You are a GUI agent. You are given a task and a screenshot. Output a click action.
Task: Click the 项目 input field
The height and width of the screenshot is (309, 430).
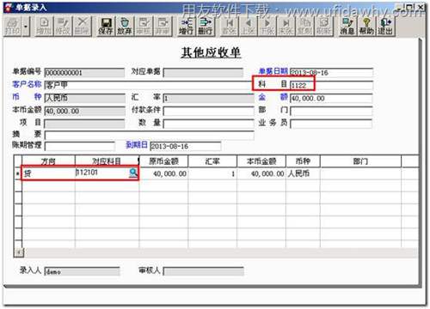click(84, 124)
